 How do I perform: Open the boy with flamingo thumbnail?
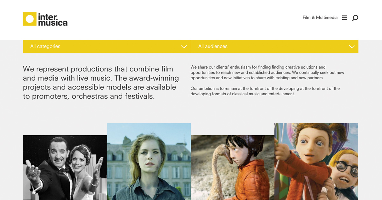(x=232, y=167)
